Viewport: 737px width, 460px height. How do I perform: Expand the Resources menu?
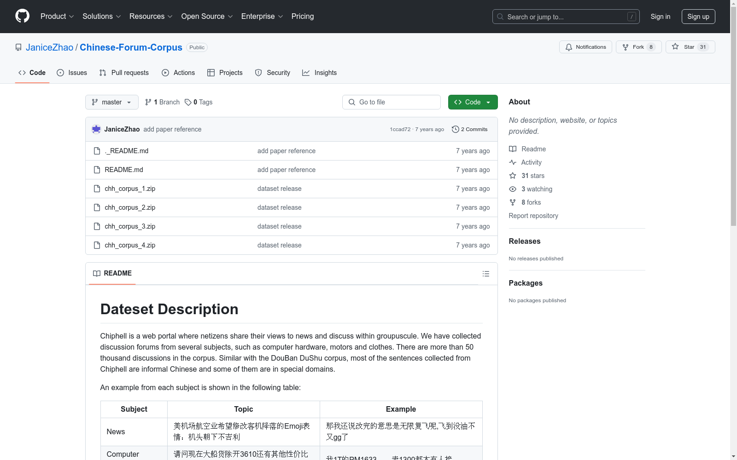151,16
